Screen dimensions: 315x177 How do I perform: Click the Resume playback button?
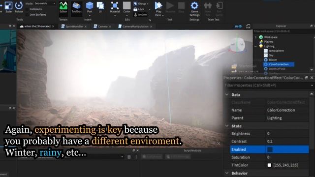pos(170,7)
